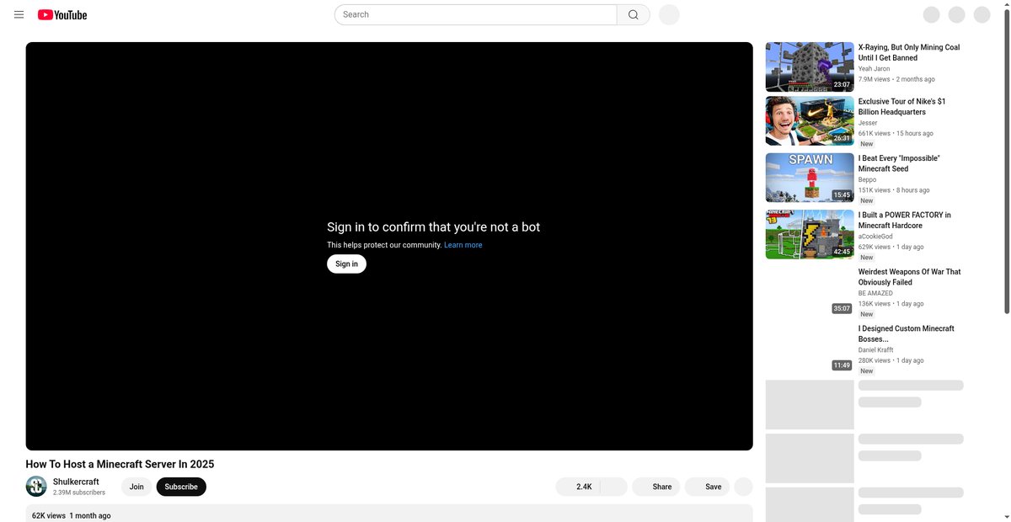
Task: Click channel name aCookieGod
Action: click(875, 237)
